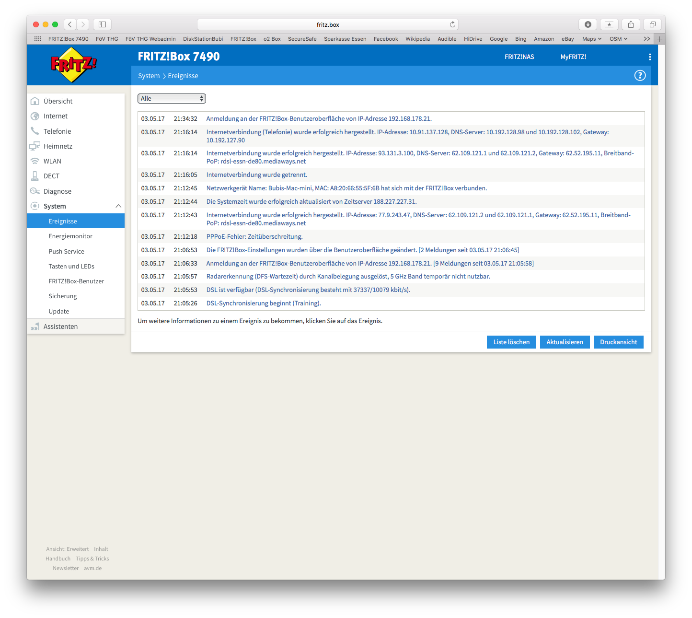The height and width of the screenshot is (618, 692).
Task: Click the Übersicht home icon
Action: [x=35, y=101]
